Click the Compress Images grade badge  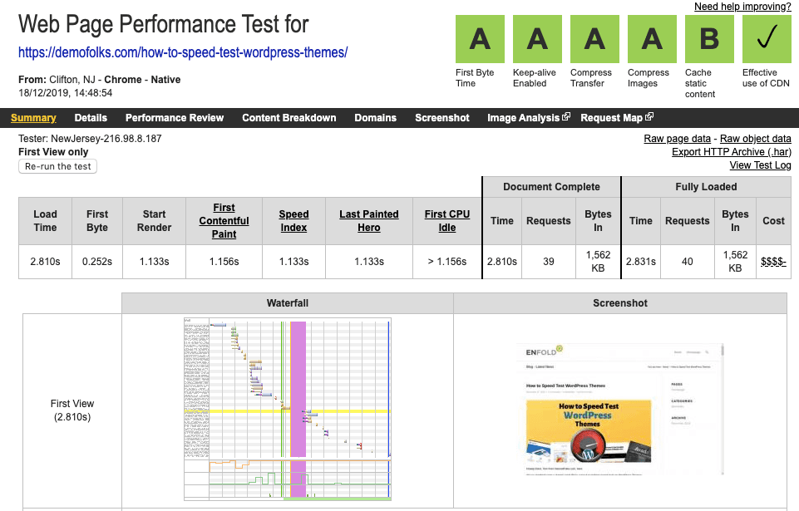tap(653, 39)
